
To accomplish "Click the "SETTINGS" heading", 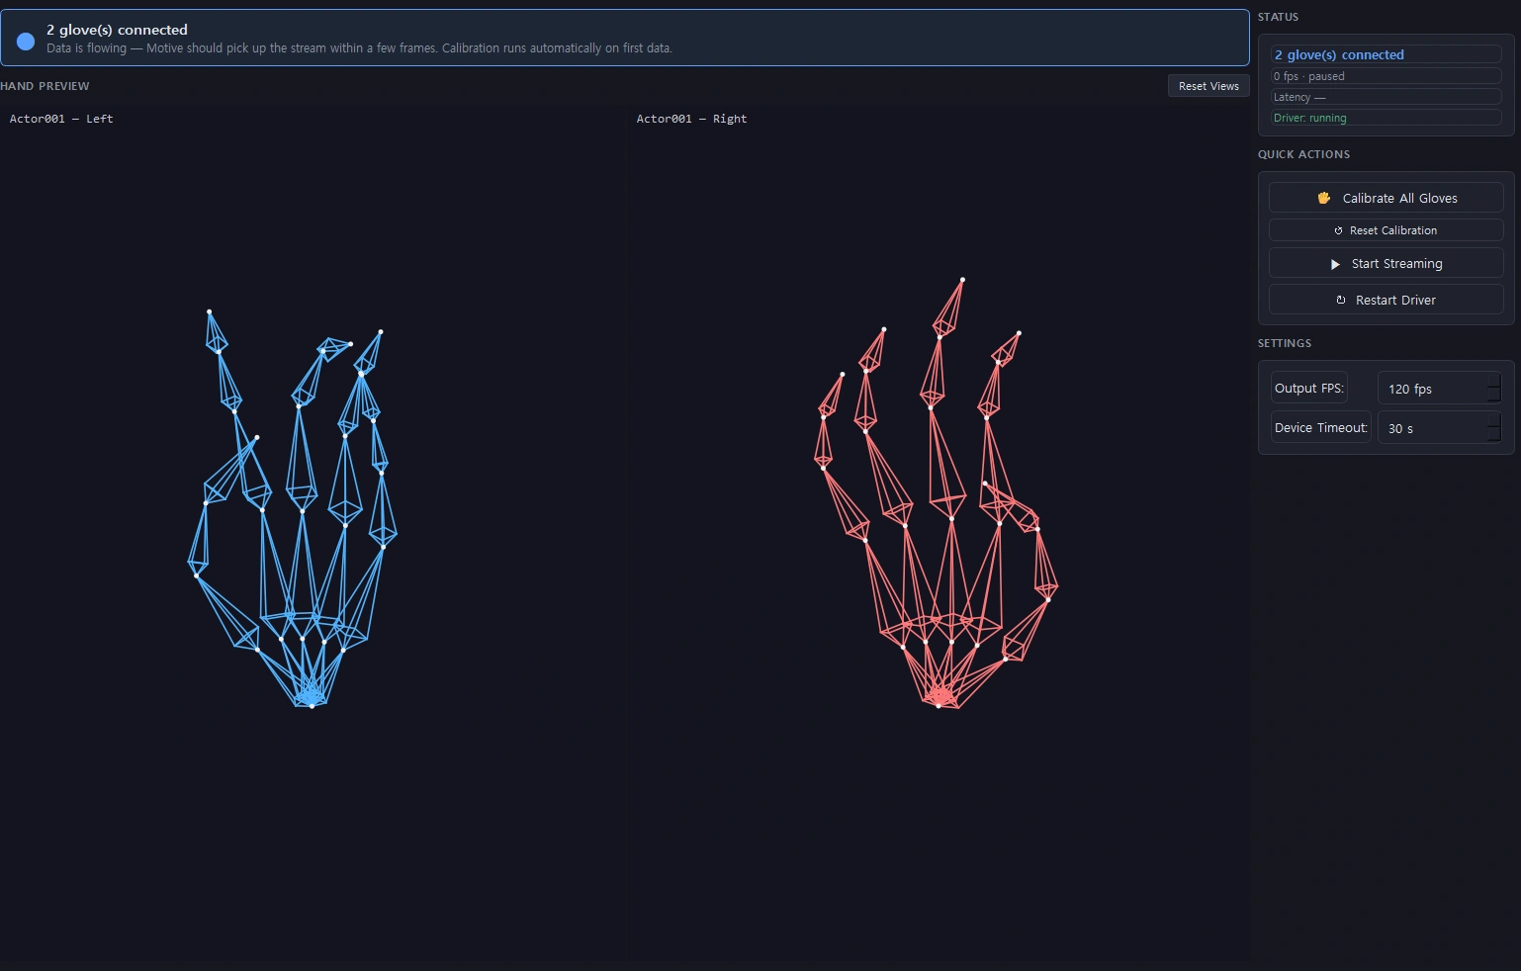I will pyautogui.click(x=1284, y=343).
